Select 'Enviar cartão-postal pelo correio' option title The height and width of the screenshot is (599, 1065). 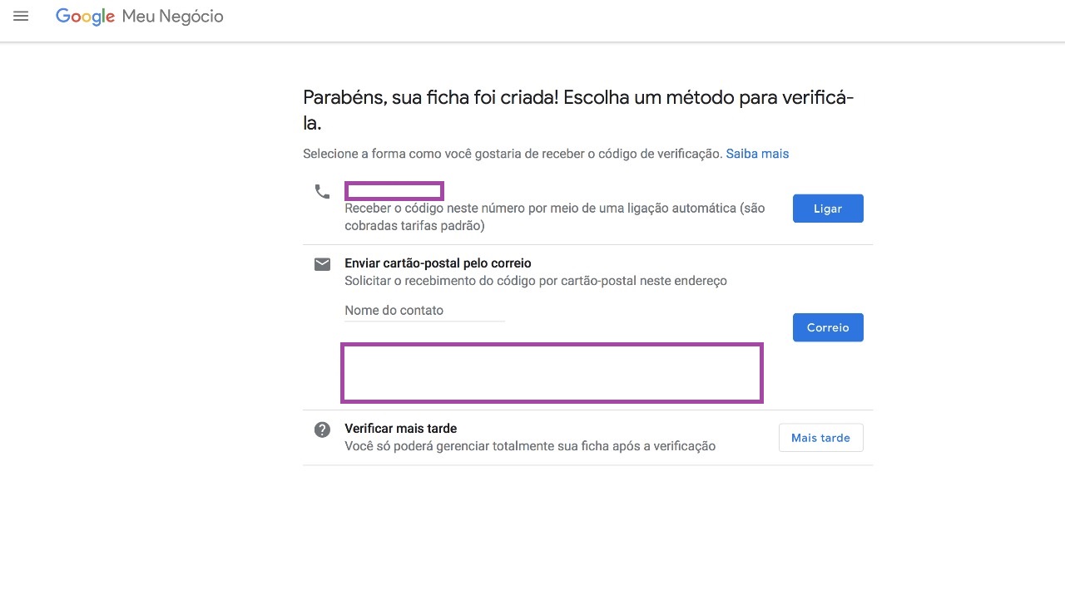coord(438,263)
